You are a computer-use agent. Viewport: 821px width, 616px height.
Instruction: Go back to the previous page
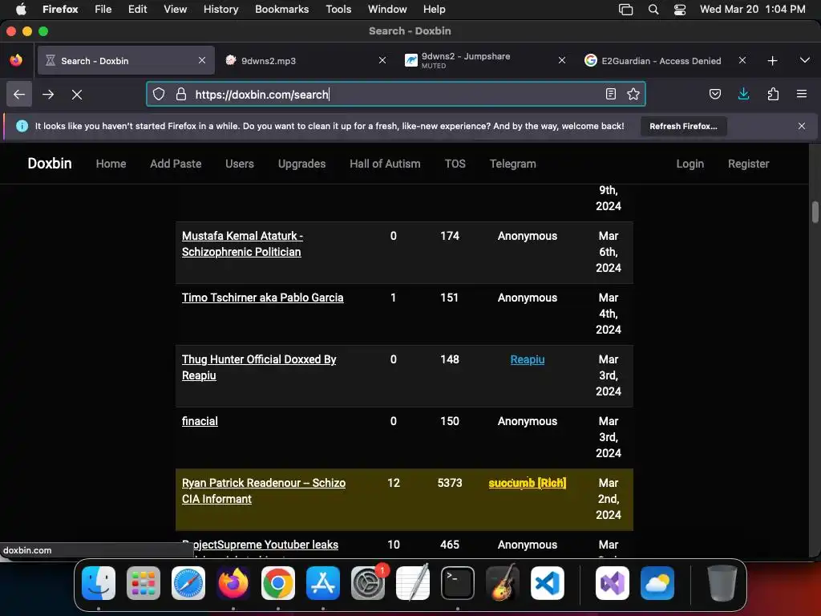[19, 95]
